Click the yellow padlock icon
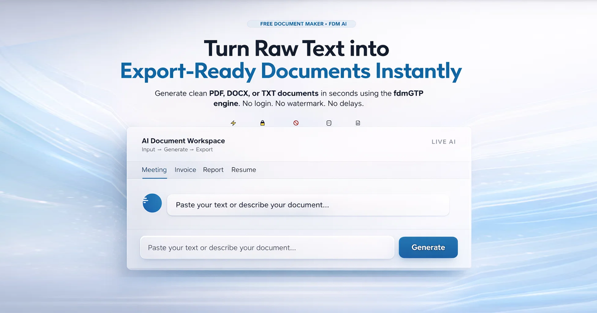Image resolution: width=597 pixels, height=313 pixels. pos(263,123)
